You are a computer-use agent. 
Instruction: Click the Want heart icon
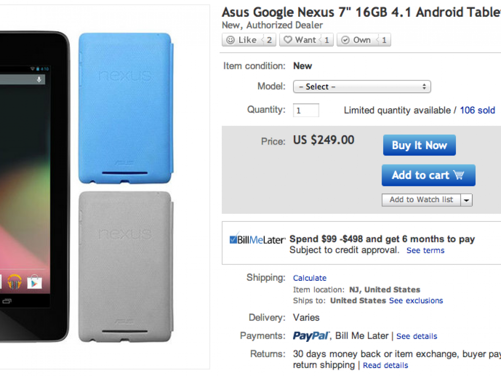pyautogui.click(x=288, y=40)
